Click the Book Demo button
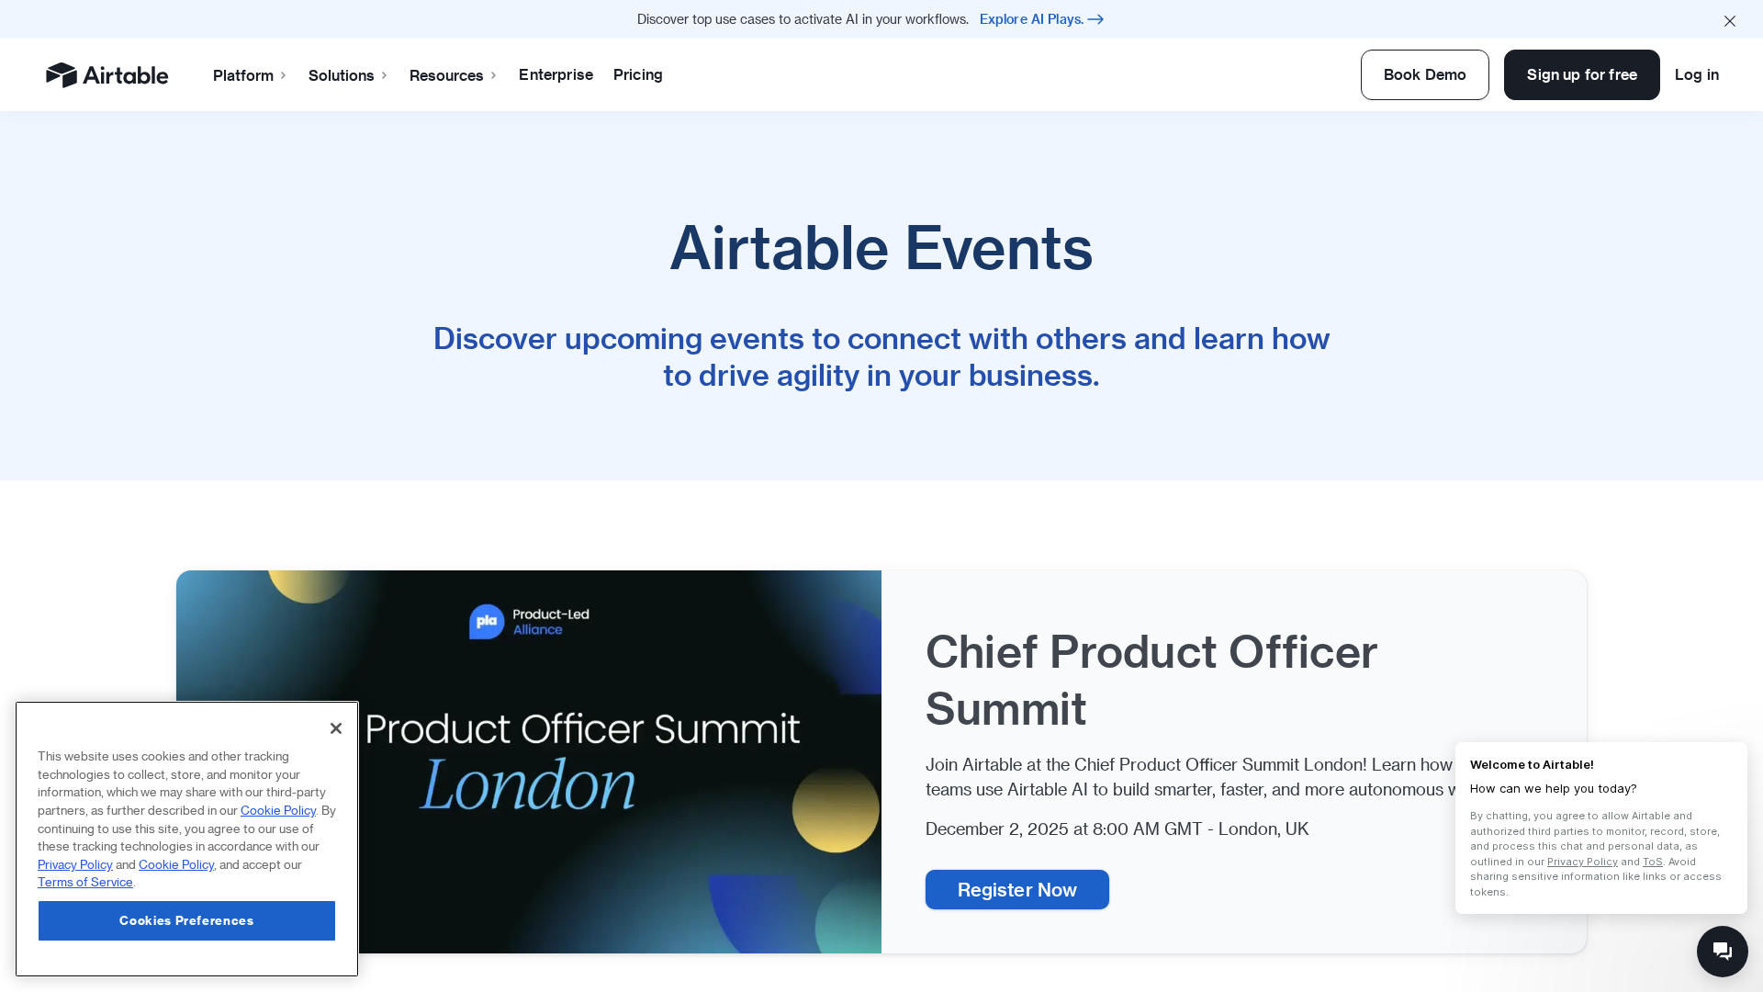1763x992 pixels. coord(1424,74)
